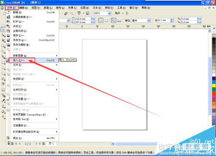Select the Eyedropper tool in the toolbox
This screenshot has height=156, width=216.
click(x=3, y=101)
